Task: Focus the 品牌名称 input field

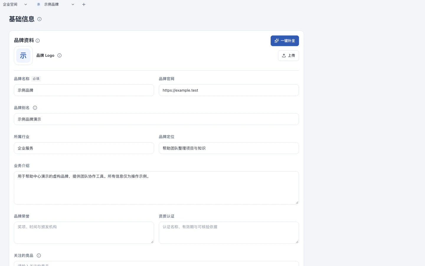Action: (84, 90)
